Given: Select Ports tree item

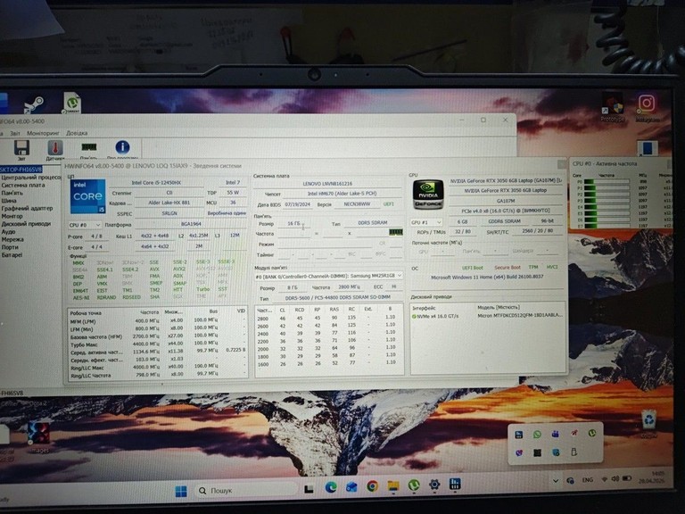Looking at the screenshot, I should (10, 247).
